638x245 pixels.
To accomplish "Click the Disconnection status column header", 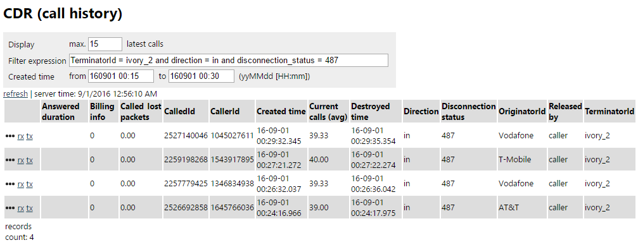I will (x=468, y=112).
